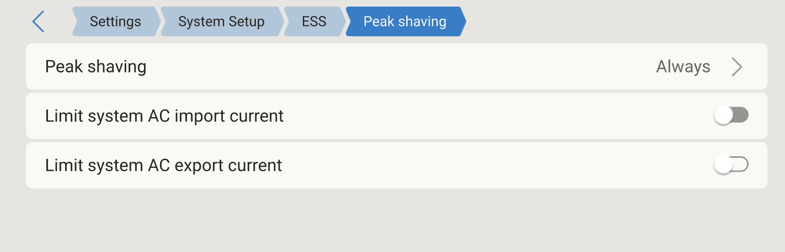Click the "Limit system AC import current" label
The width and height of the screenshot is (785, 252).
pyautogui.click(x=164, y=116)
